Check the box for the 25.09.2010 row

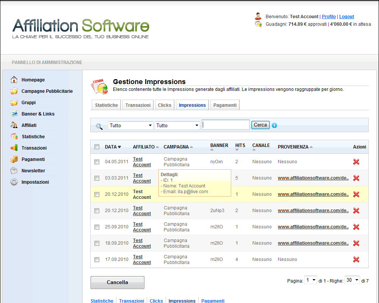point(97,227)
